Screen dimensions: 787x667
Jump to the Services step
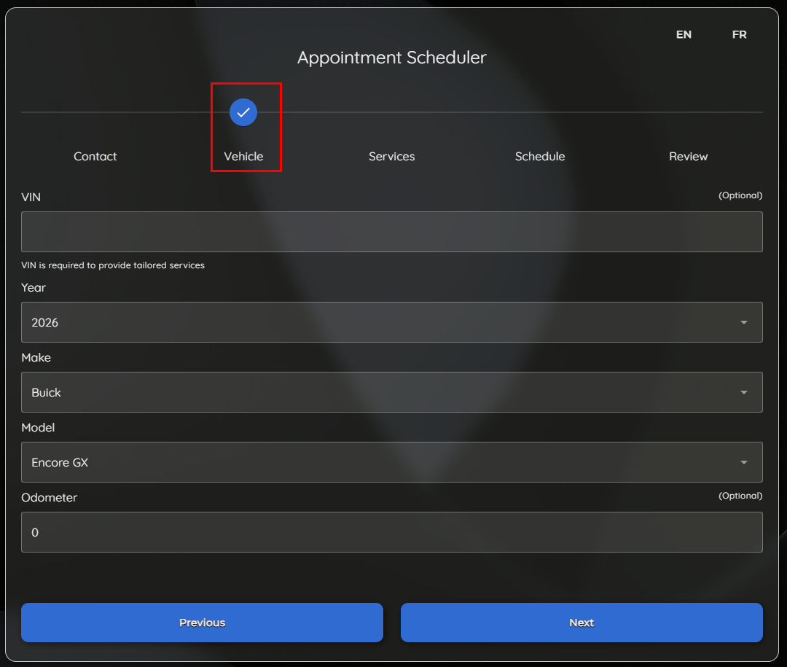click(x=391, y=156)
